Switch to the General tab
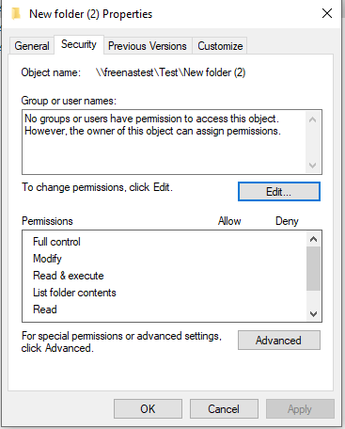 pyautogui.click(x=32, y=46)
